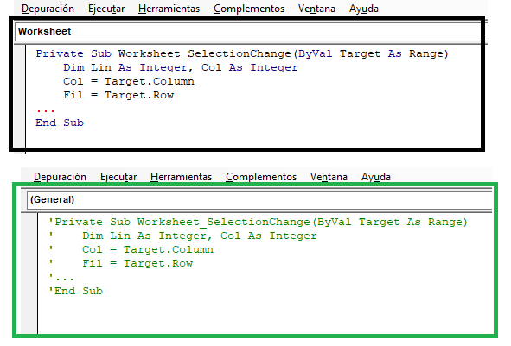Open Herramientas menu above the (General) box
The height and width of the screenshot is (346, 511).
pos(181,177)
